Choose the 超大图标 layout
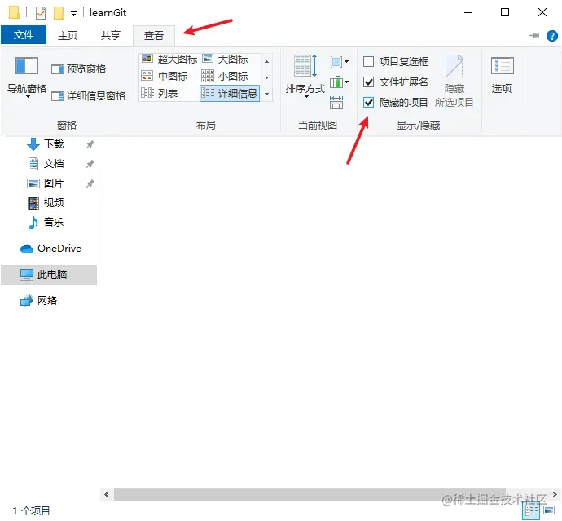The height and width of the screenshot is (521, 562). 169,59
